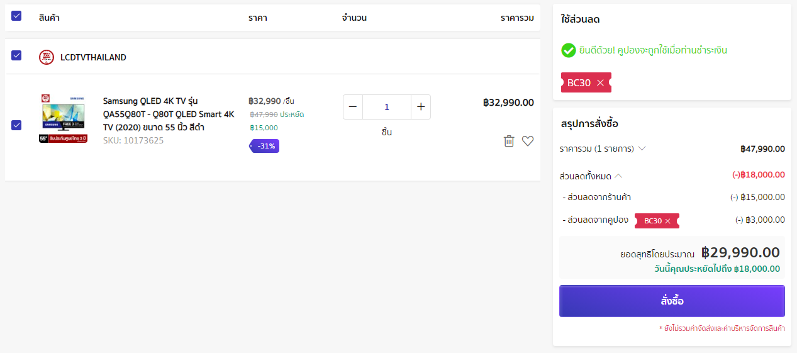The height and width of the screenshot is (353, 797).
Task: Toggle Samsung QLED TV item checkbox
Action: click(x=16, y=125)
